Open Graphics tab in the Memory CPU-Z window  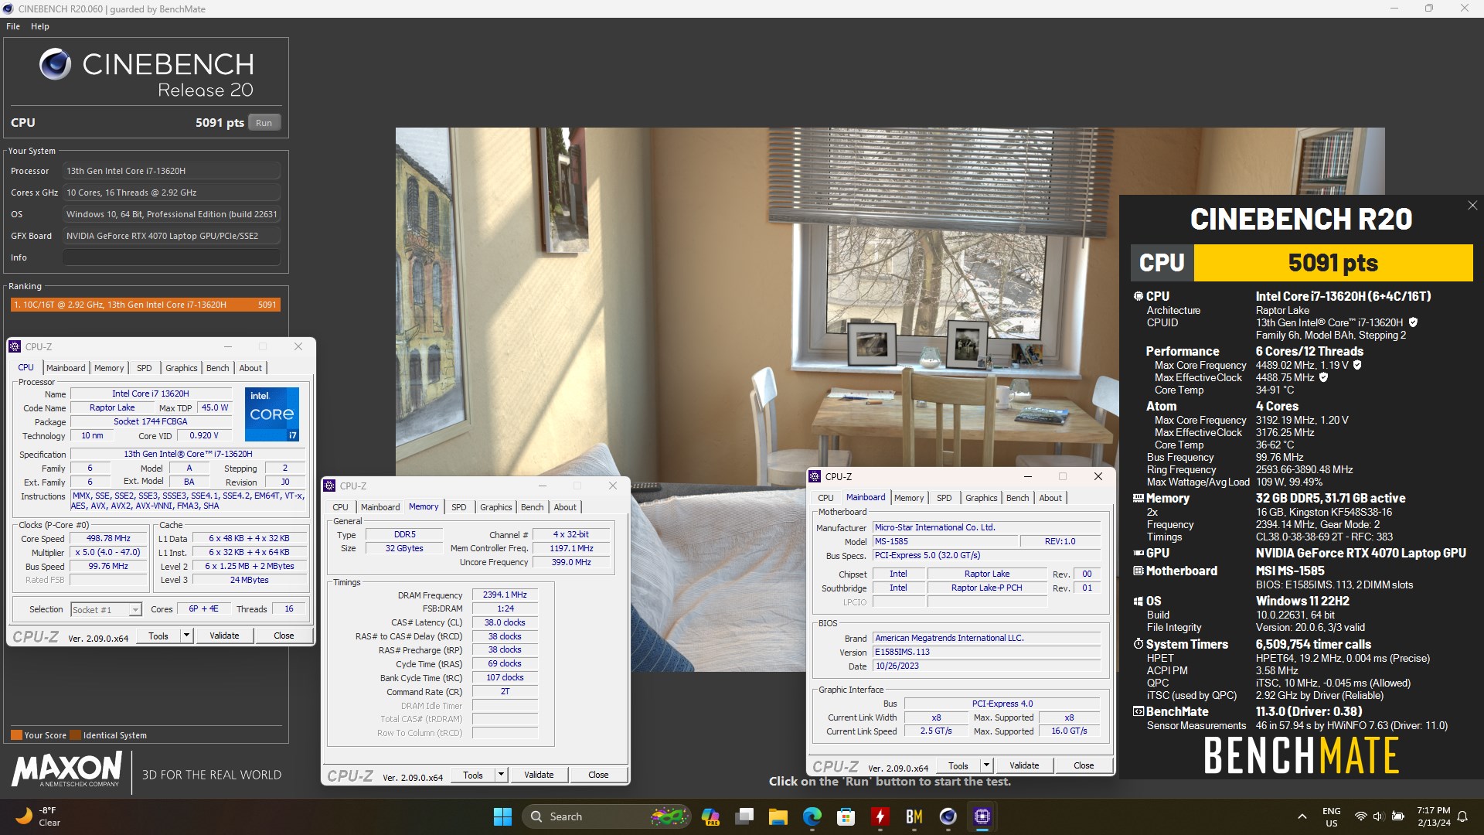[x=496, y=507]
